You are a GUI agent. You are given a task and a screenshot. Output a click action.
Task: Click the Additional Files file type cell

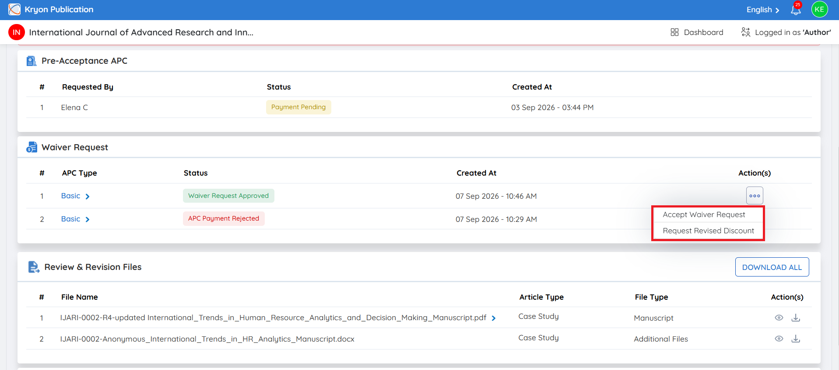click(661, 339)
